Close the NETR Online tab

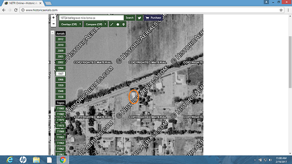pos(40,3)
